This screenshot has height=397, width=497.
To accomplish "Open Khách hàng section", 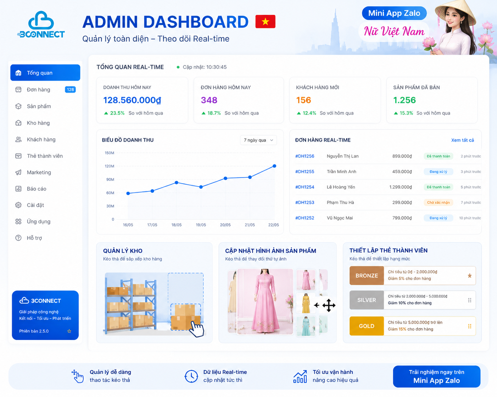I will [x=45, y=139].
